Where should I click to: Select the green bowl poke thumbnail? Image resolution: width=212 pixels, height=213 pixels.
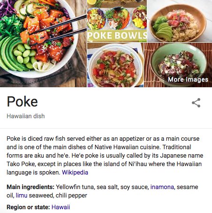[178, 65]
